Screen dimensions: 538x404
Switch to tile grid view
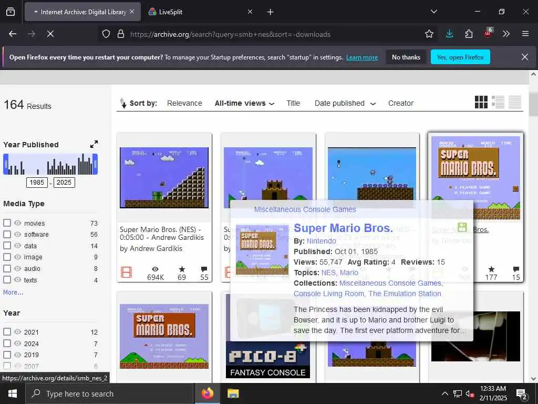(x=481, y=102)
